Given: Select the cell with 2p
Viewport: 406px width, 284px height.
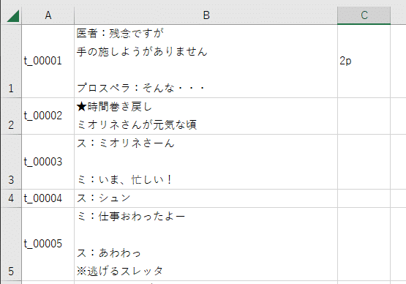Looking at the screenshot, I should coord(364,61).
